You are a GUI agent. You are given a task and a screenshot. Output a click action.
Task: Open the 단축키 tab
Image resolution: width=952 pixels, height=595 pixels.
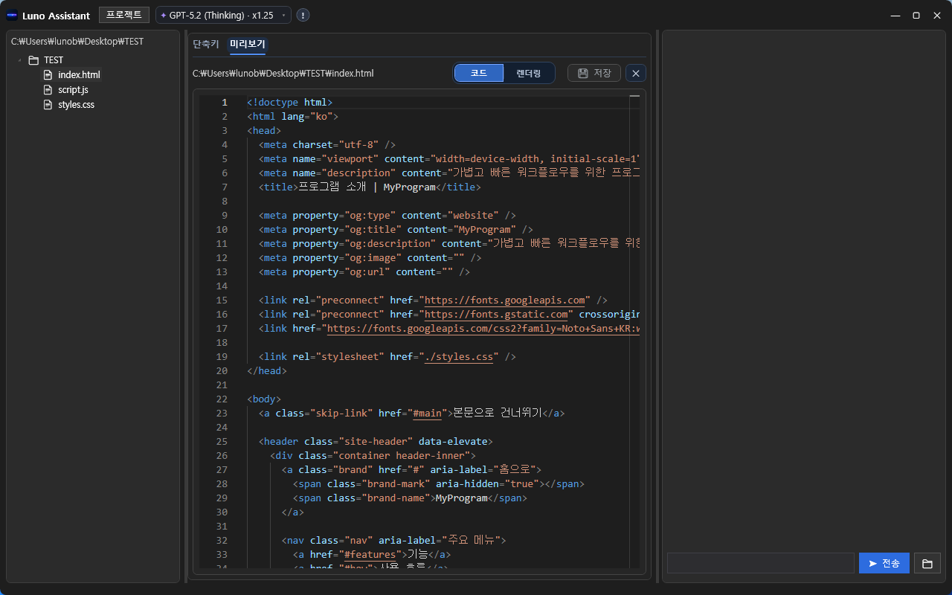click(x=206, y=45)
